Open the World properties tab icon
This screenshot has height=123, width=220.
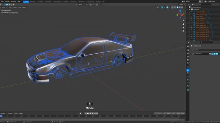tap(188, 63)
